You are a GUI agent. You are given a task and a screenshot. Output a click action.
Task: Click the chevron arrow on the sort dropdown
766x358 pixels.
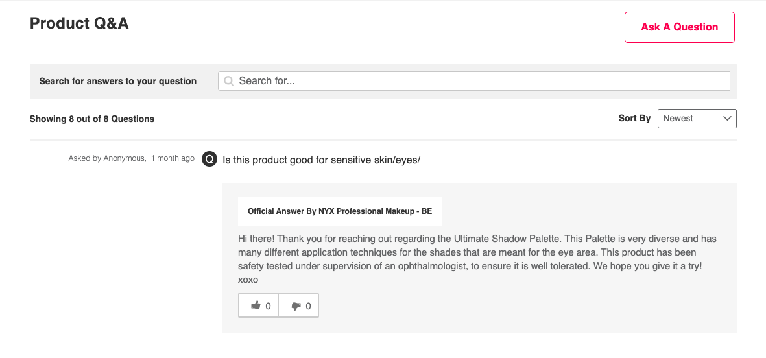click(x=727, y=119)
